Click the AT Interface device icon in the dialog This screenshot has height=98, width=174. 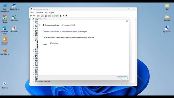point(45,44)
